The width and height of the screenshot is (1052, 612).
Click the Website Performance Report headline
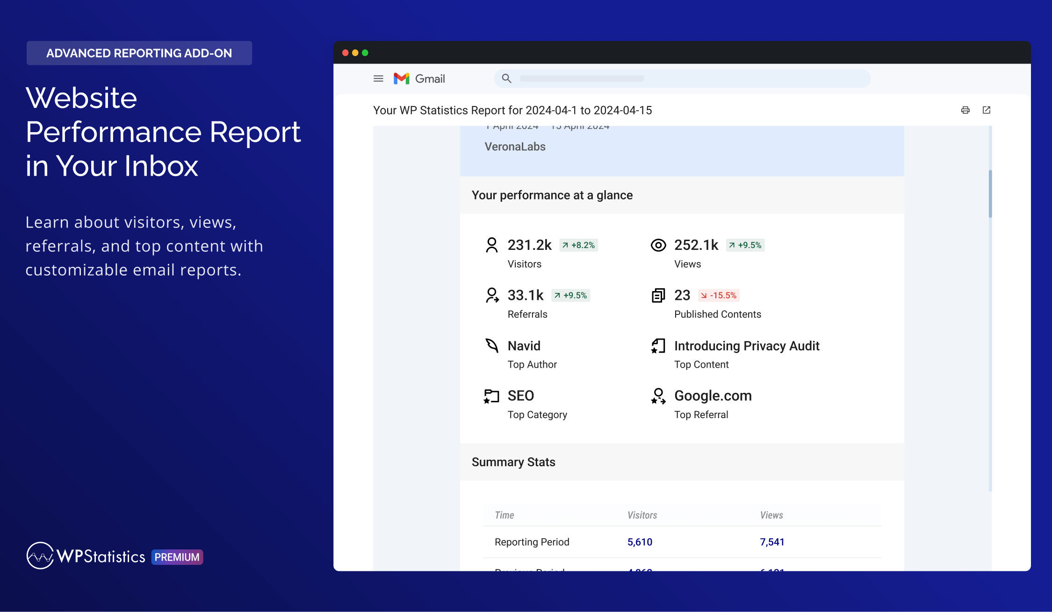[163, 132]
